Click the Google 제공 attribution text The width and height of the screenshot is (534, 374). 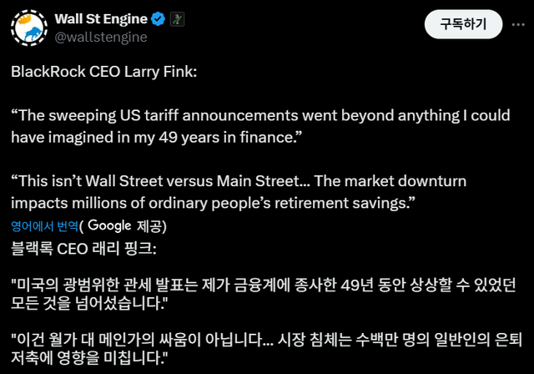pos(127,225)
